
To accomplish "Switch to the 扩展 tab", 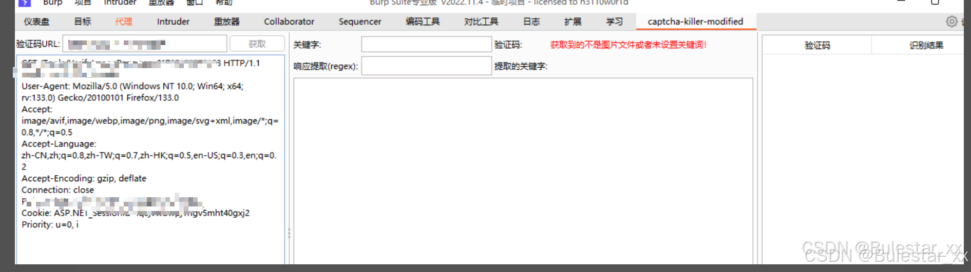I will point(573,22).
